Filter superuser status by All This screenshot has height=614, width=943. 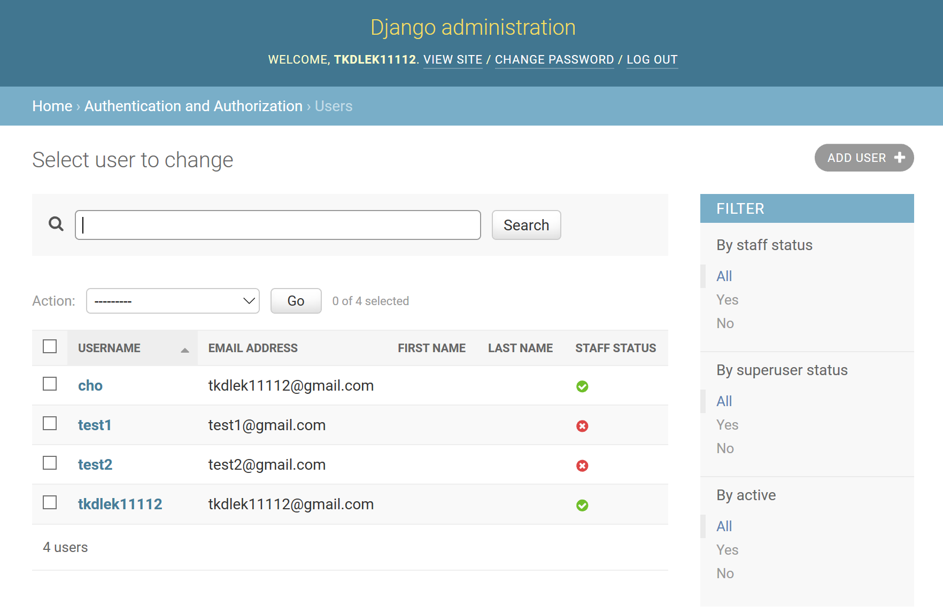point(724,401)
